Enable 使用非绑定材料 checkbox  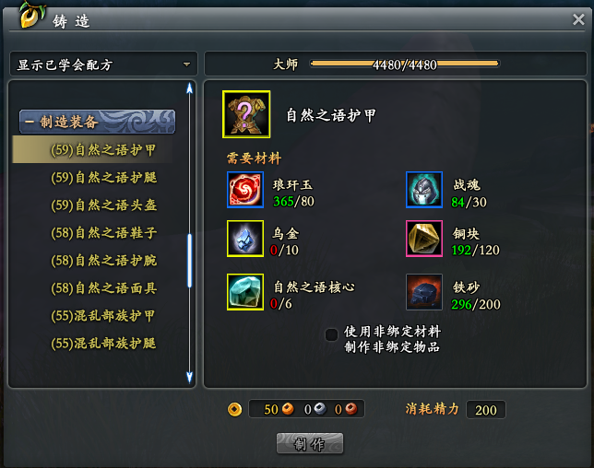pyautogui.click(x=331, y=334)
